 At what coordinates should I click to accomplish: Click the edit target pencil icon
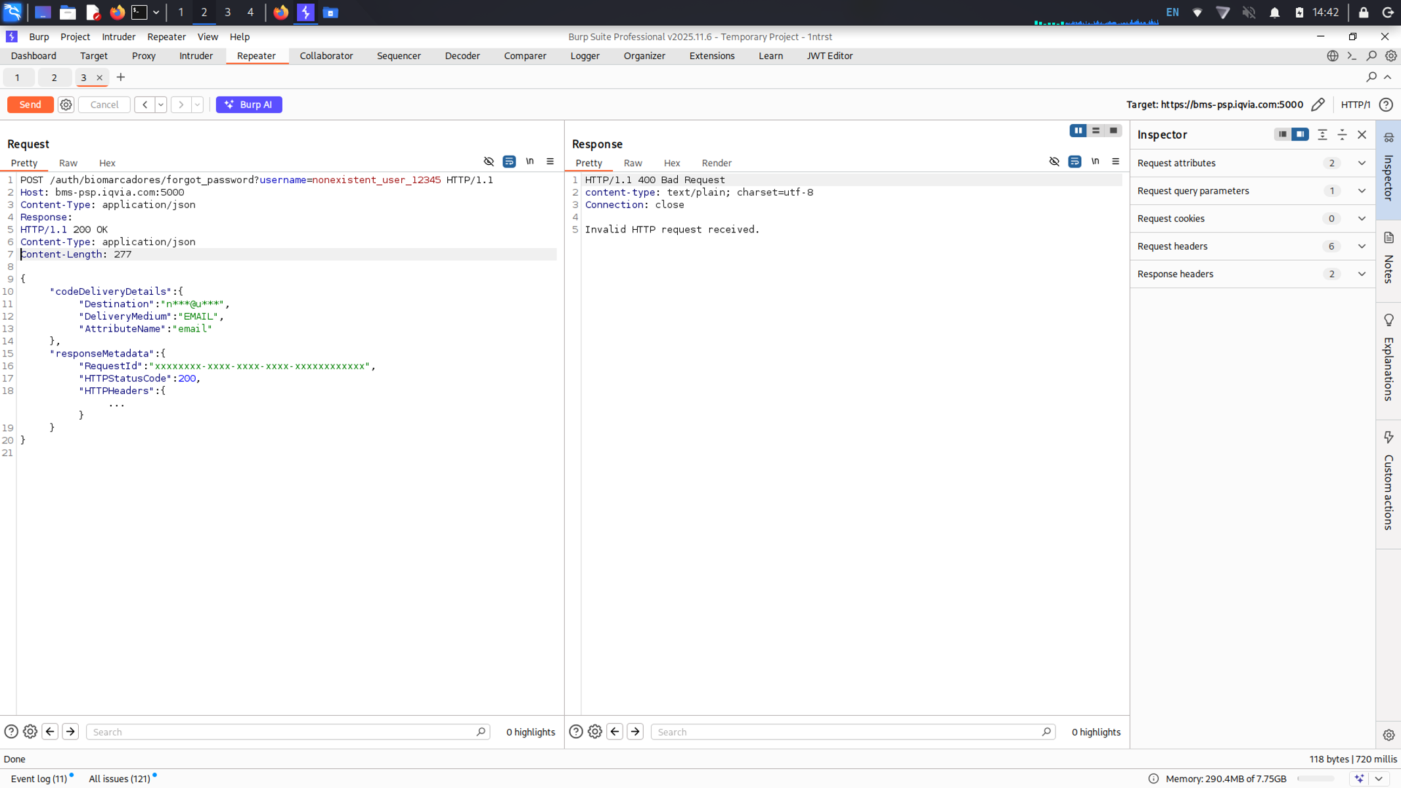[1318, 104]
